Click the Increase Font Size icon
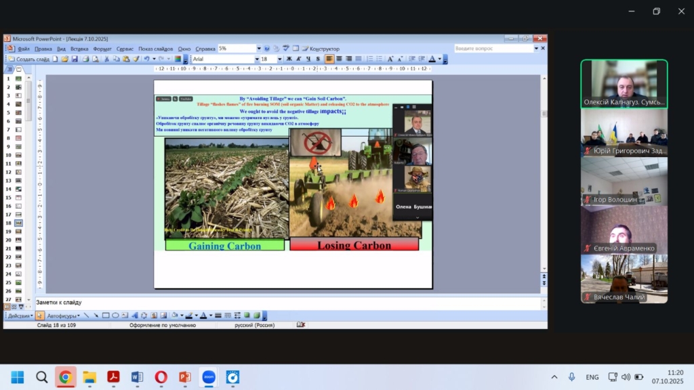Image resolution: width=694 pixels, height=390 pixels. (x=389, y=59)
